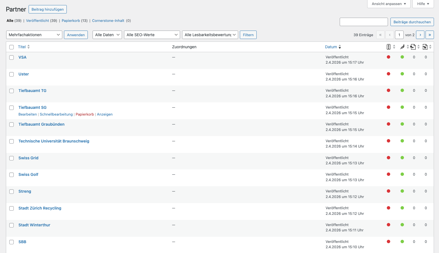The image size is (439, 253).
Task: Open the Swiss Golf post
Action: 28,174
